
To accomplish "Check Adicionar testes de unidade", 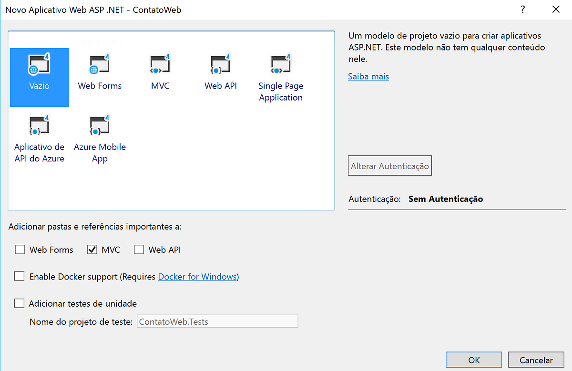I will [19, 303].
